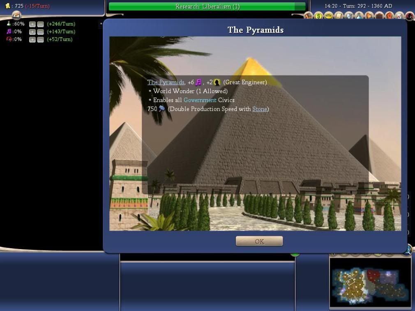
Task: Open the praying hands advisor icon
Action: pos(369,16)
